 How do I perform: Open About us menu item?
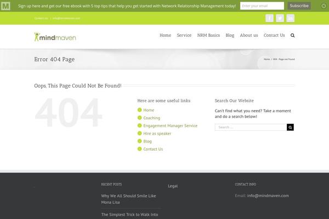tap(249, 35)
